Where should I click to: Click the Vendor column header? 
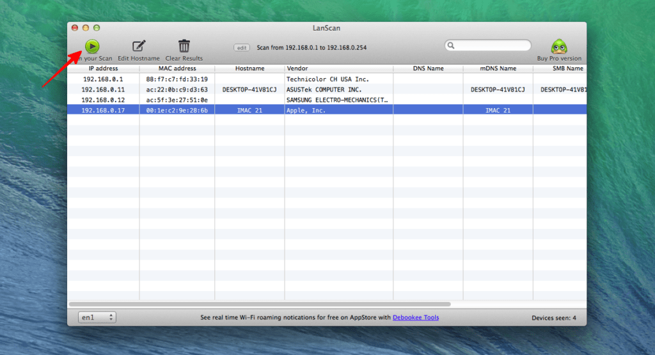tap(338, 68)
